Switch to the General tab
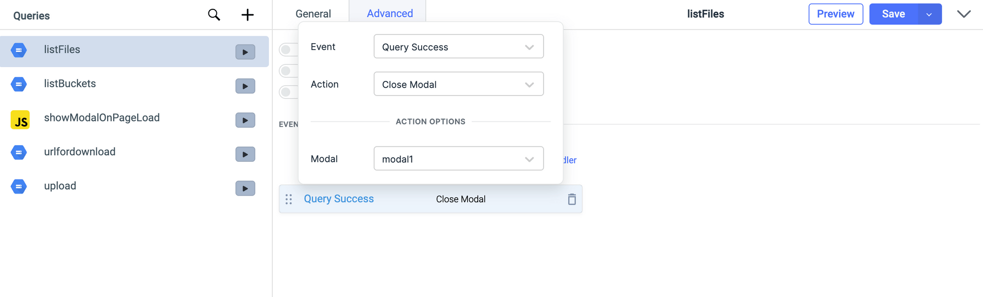983x297 pixels. [313, 13]
